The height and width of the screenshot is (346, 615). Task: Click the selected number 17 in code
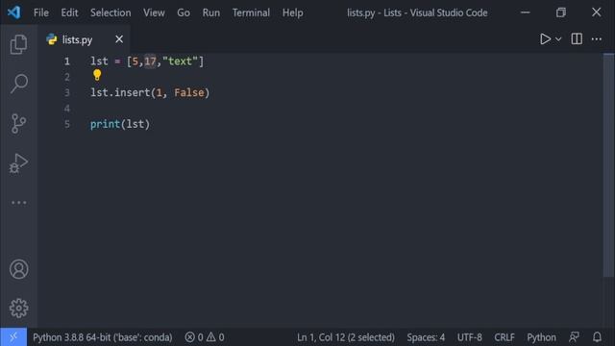[150, 62]
